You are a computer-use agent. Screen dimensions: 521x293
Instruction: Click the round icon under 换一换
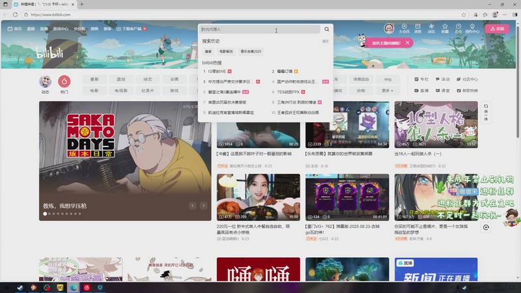486,227
